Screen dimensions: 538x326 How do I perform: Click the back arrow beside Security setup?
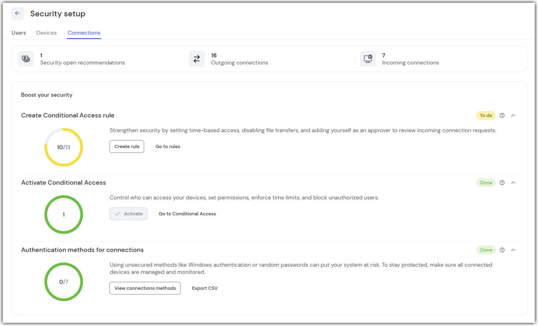pos(17,13)
